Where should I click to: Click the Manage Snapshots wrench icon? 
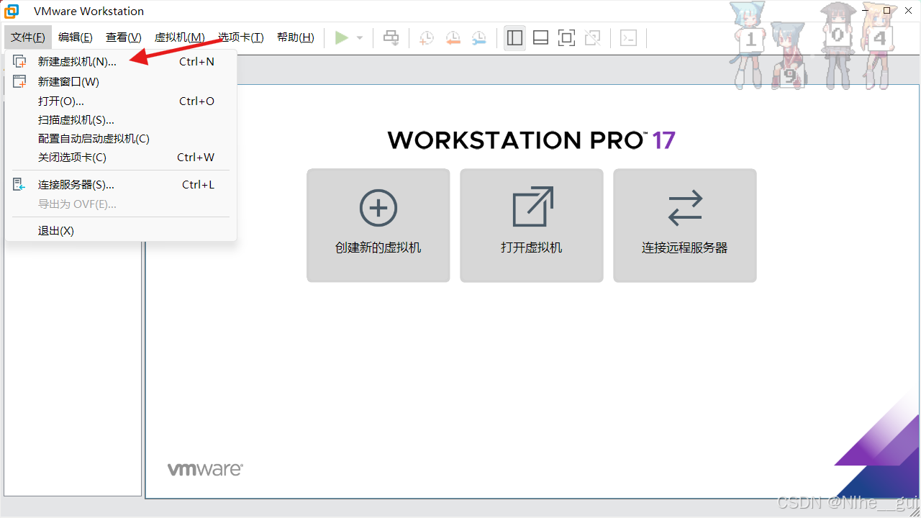tap(478, 38)
